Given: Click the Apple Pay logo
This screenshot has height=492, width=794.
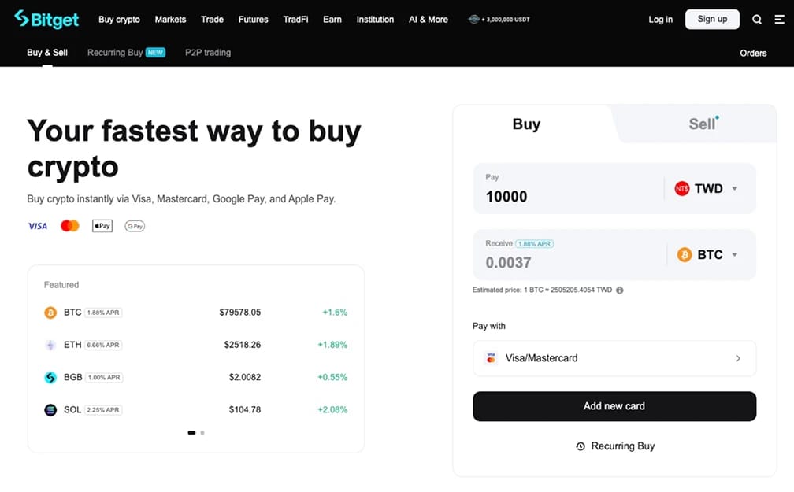Looking at the screenshot, I should (102, 226).
